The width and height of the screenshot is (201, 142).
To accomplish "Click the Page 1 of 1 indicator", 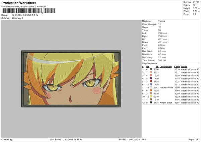I will 194,139.
